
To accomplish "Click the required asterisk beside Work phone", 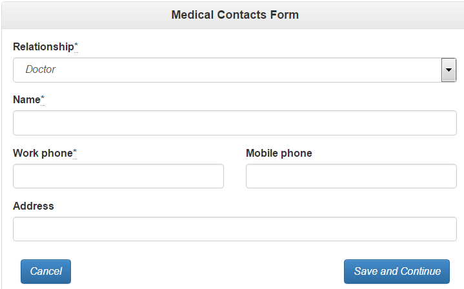I will [x=75, y=153].
